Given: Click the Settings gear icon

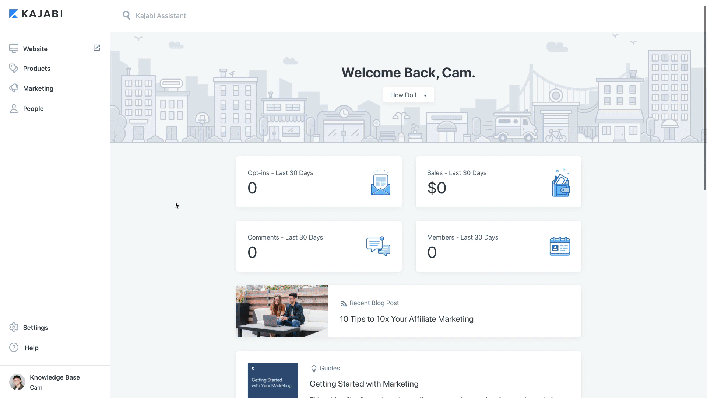Looking at the screenshot, I should tap(14, 327).
